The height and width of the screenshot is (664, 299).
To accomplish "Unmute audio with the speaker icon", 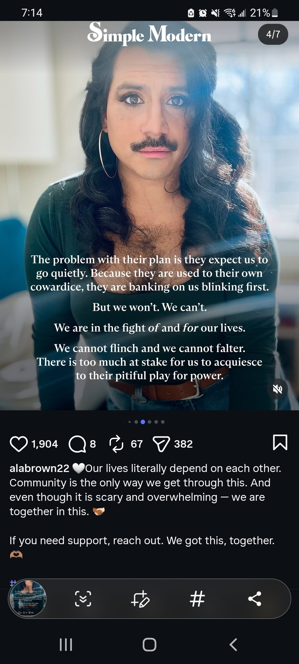I will click(278, 389).
